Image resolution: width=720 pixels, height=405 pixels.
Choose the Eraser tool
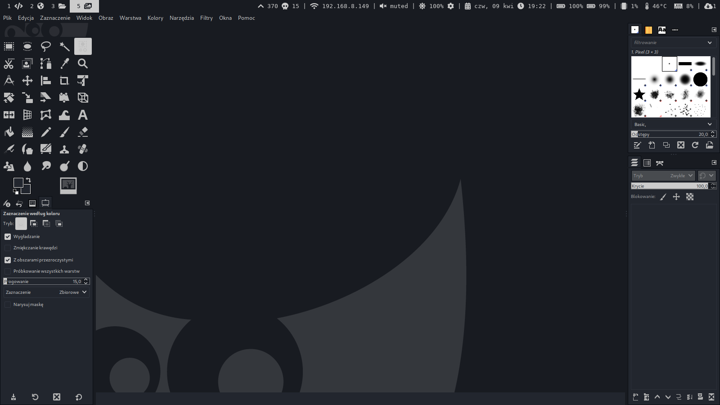point(83,132)
